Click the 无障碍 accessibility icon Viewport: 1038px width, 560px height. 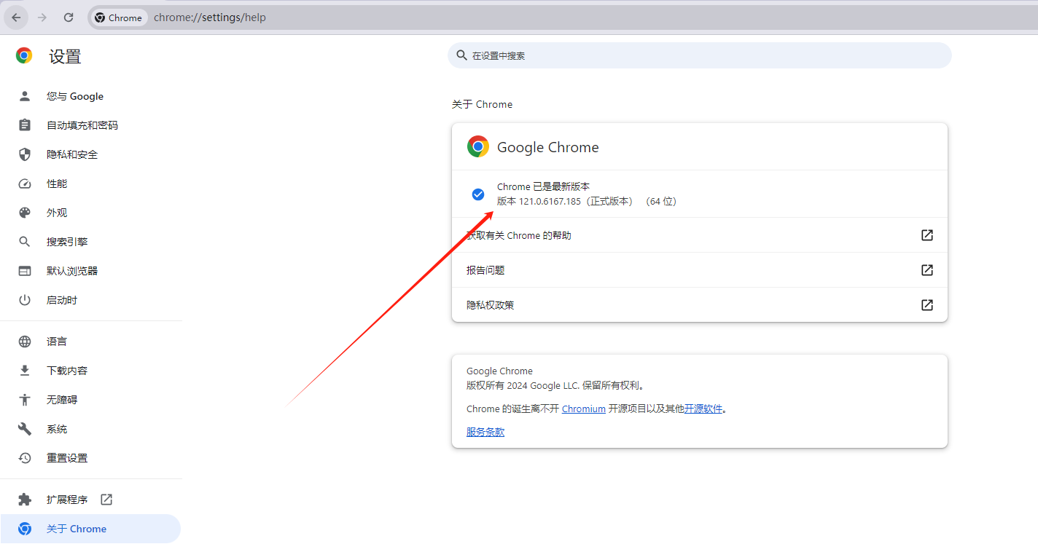pyautogui.click(x=25, y=400)
